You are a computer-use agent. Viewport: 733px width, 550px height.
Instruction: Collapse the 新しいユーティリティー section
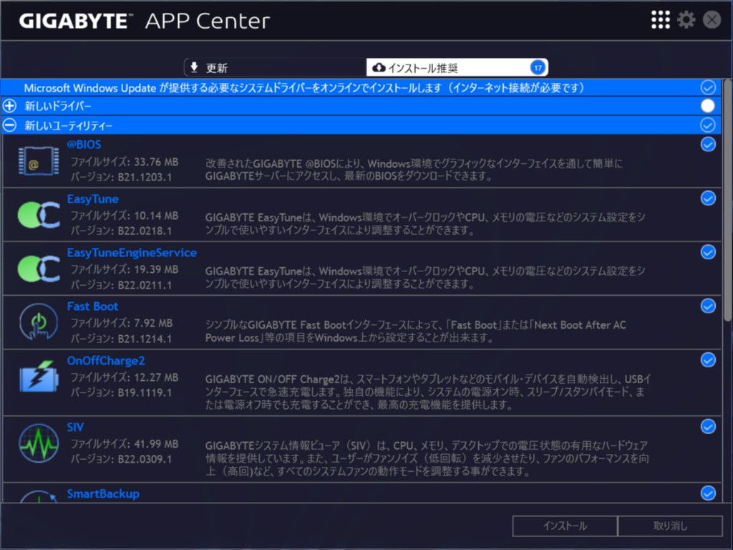pyautogui.click(x=10, y=125)
